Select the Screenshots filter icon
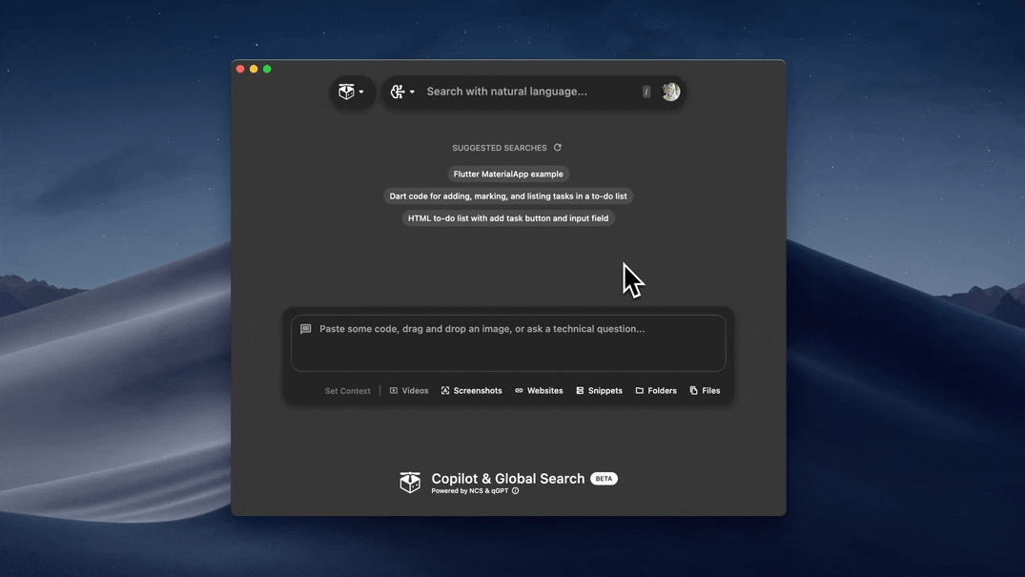 click(x=445, y=390)
